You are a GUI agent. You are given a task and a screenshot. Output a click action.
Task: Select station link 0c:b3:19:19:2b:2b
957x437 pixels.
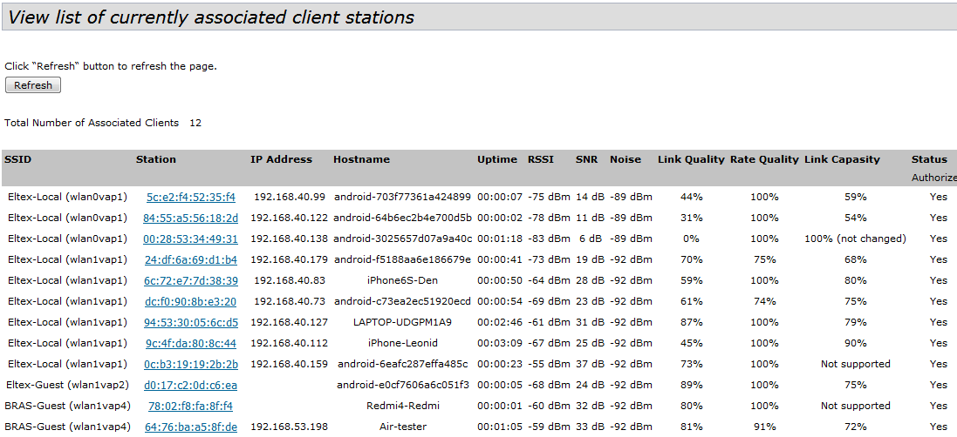tap(190, 364)
